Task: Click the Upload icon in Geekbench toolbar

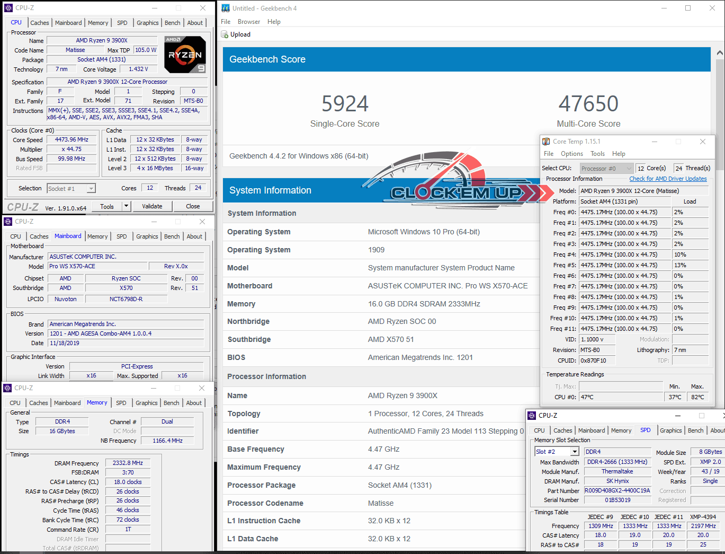Action: pyautogui.click(x=225, y=34)
